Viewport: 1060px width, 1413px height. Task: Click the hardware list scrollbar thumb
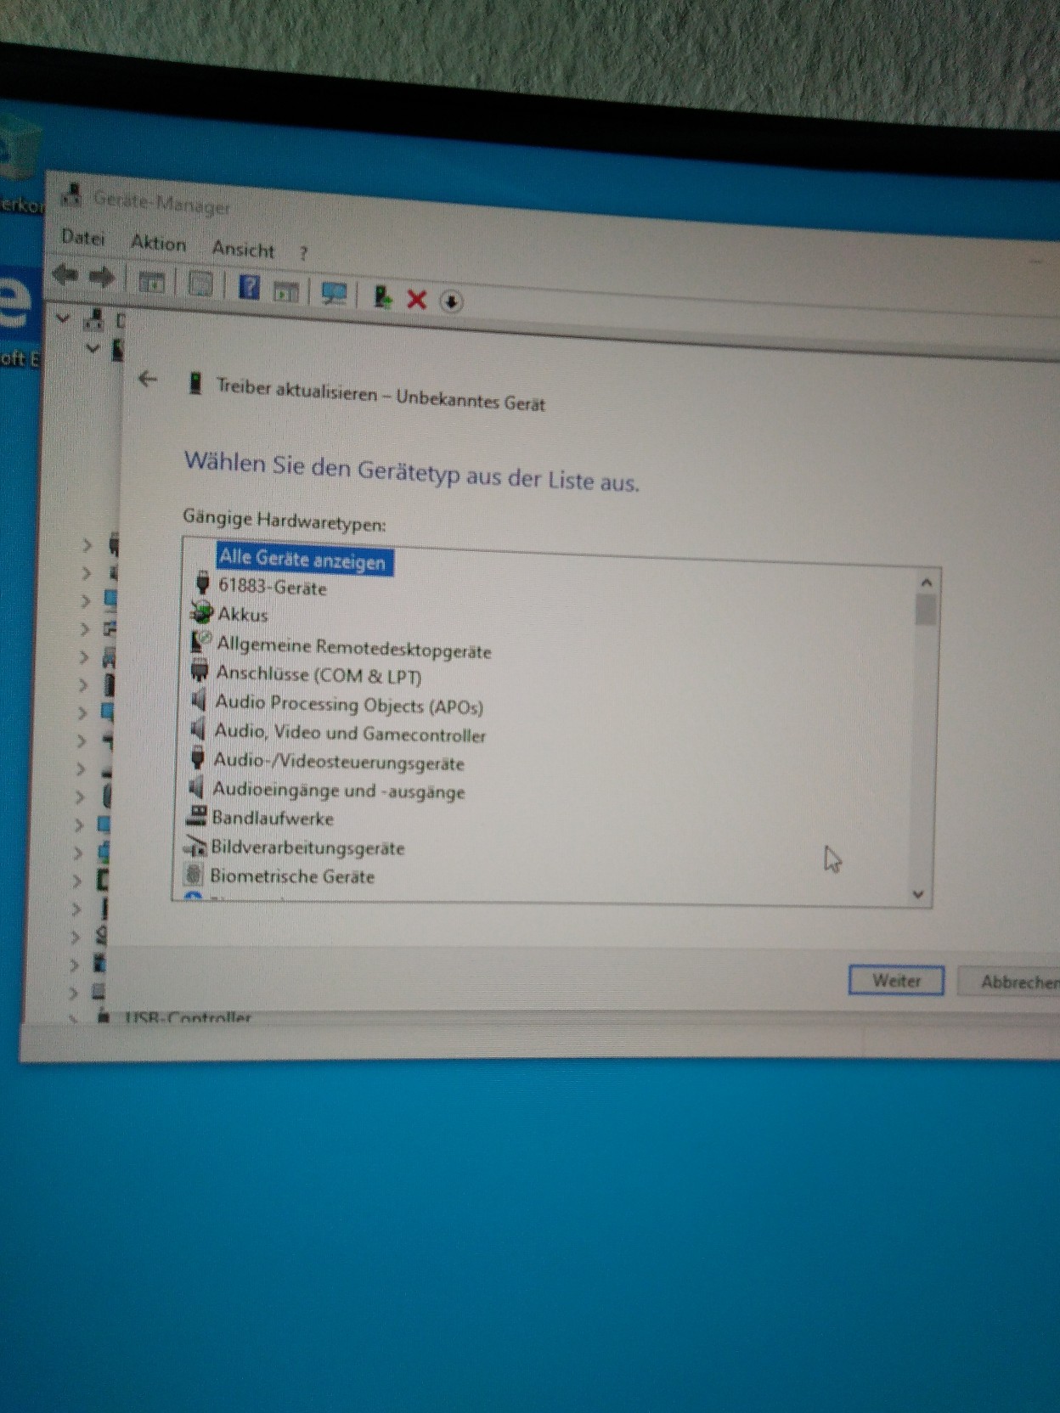(926, 610)
